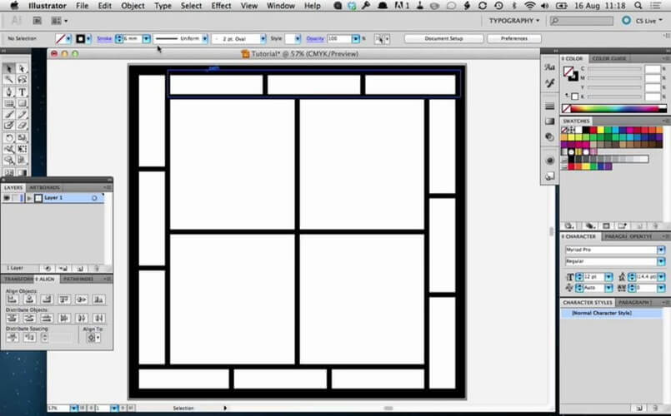Screen dimensions: 671x416
Task: Click the Horizontal Align Left icon
Action: point(13,300)
